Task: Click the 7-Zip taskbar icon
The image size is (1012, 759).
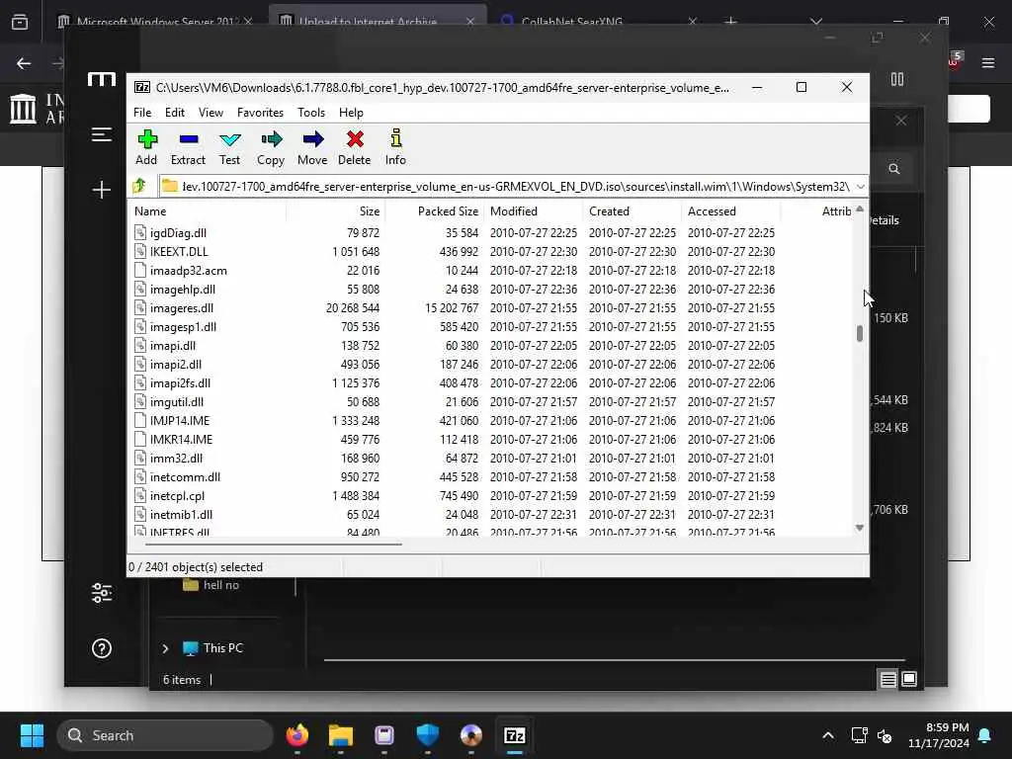Action: 514,735
